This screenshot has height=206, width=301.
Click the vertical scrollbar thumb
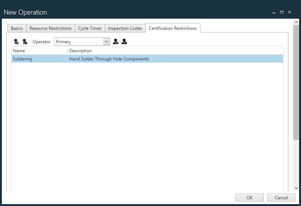point(296,82)
